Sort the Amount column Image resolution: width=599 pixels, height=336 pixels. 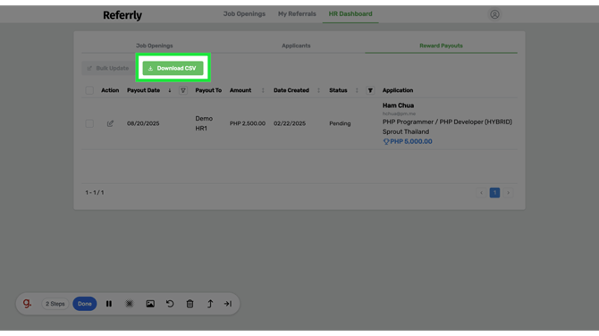(x=263, y=90)
